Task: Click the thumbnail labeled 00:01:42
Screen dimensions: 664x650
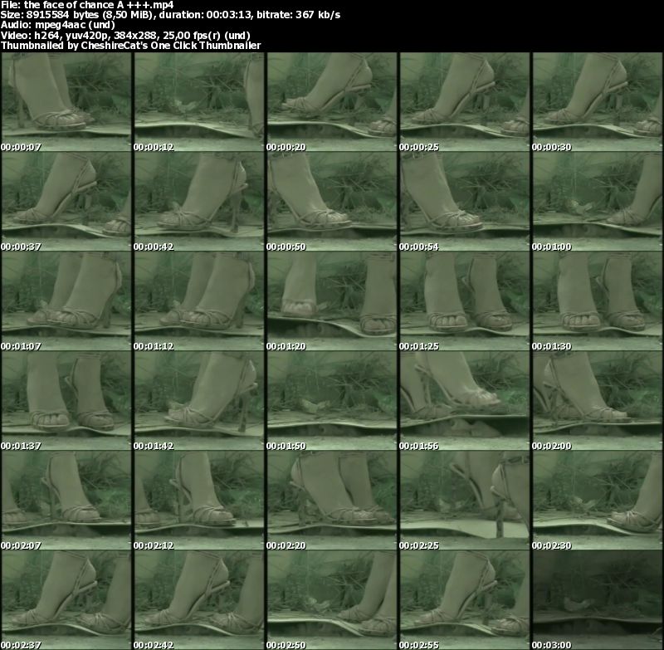Action: point(199,401)
